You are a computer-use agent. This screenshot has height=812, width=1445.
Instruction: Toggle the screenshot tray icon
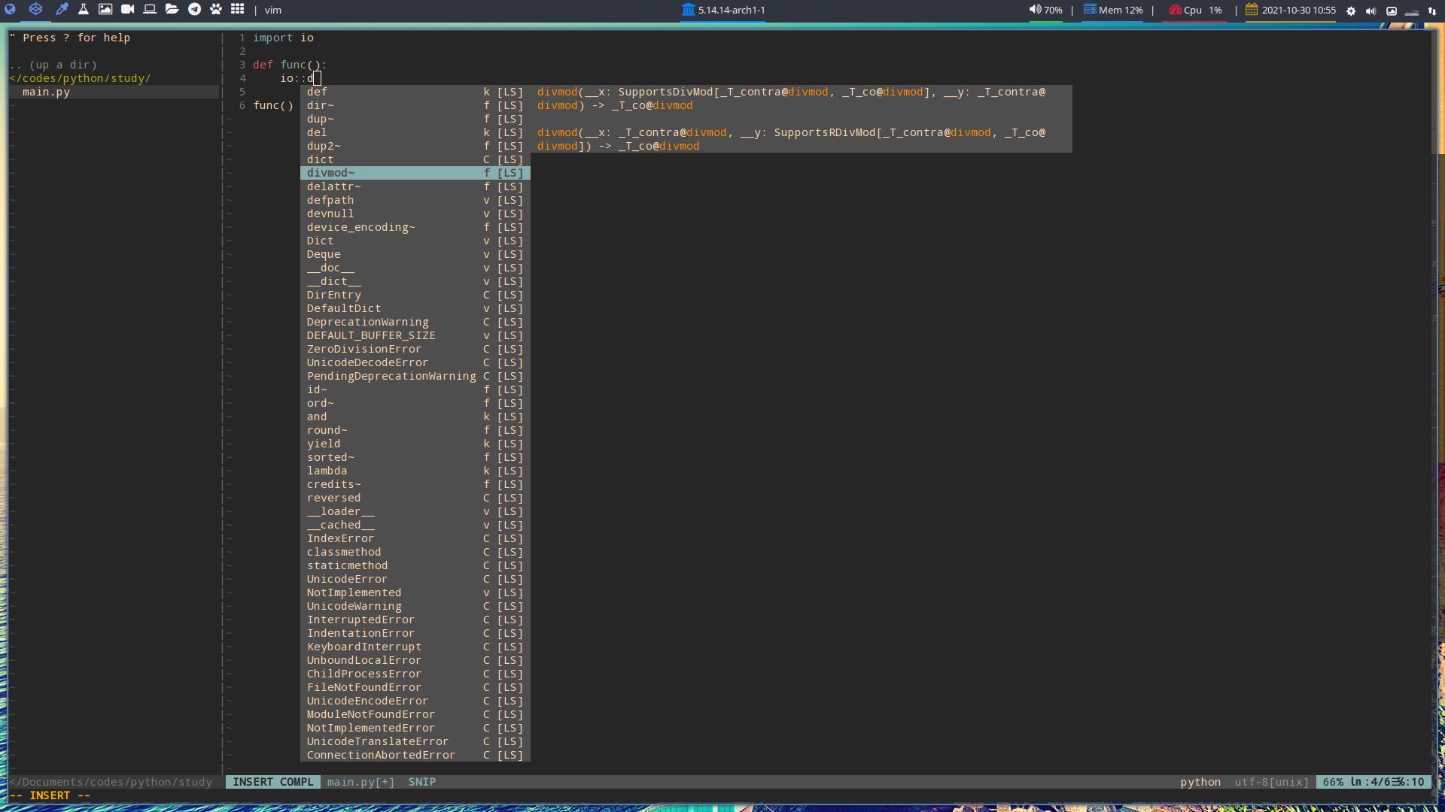1392,11
